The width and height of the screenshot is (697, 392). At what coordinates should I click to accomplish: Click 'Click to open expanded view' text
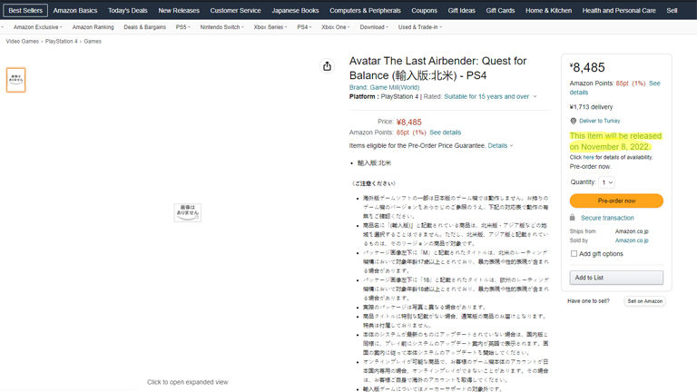(x=187, y=382)
